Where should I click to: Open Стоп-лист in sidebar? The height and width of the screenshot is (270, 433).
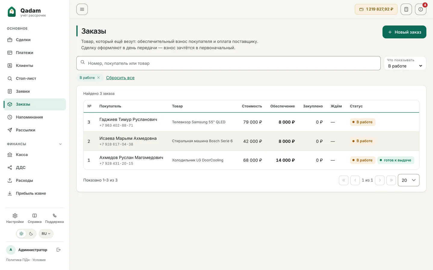[x=35, y=79]
